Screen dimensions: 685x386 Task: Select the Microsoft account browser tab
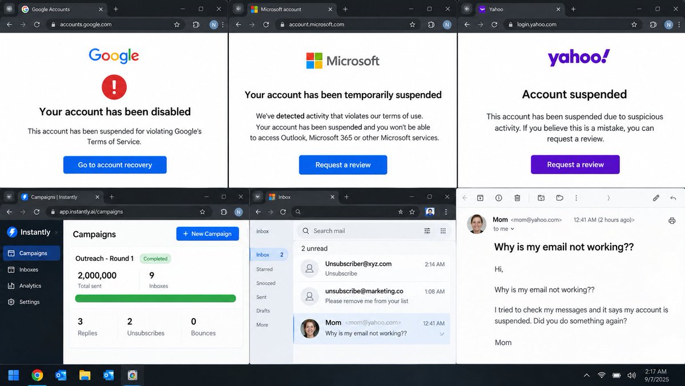click(291, 9)
